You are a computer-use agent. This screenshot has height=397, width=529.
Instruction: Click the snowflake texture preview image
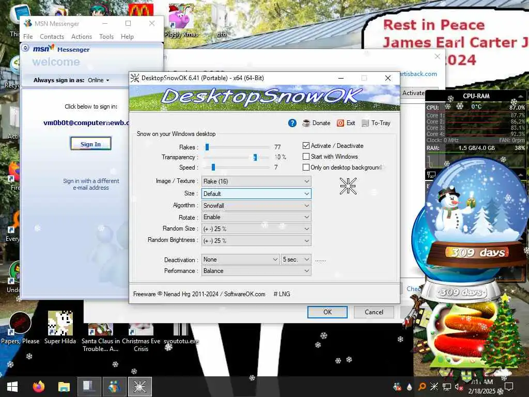click(348, 186)
